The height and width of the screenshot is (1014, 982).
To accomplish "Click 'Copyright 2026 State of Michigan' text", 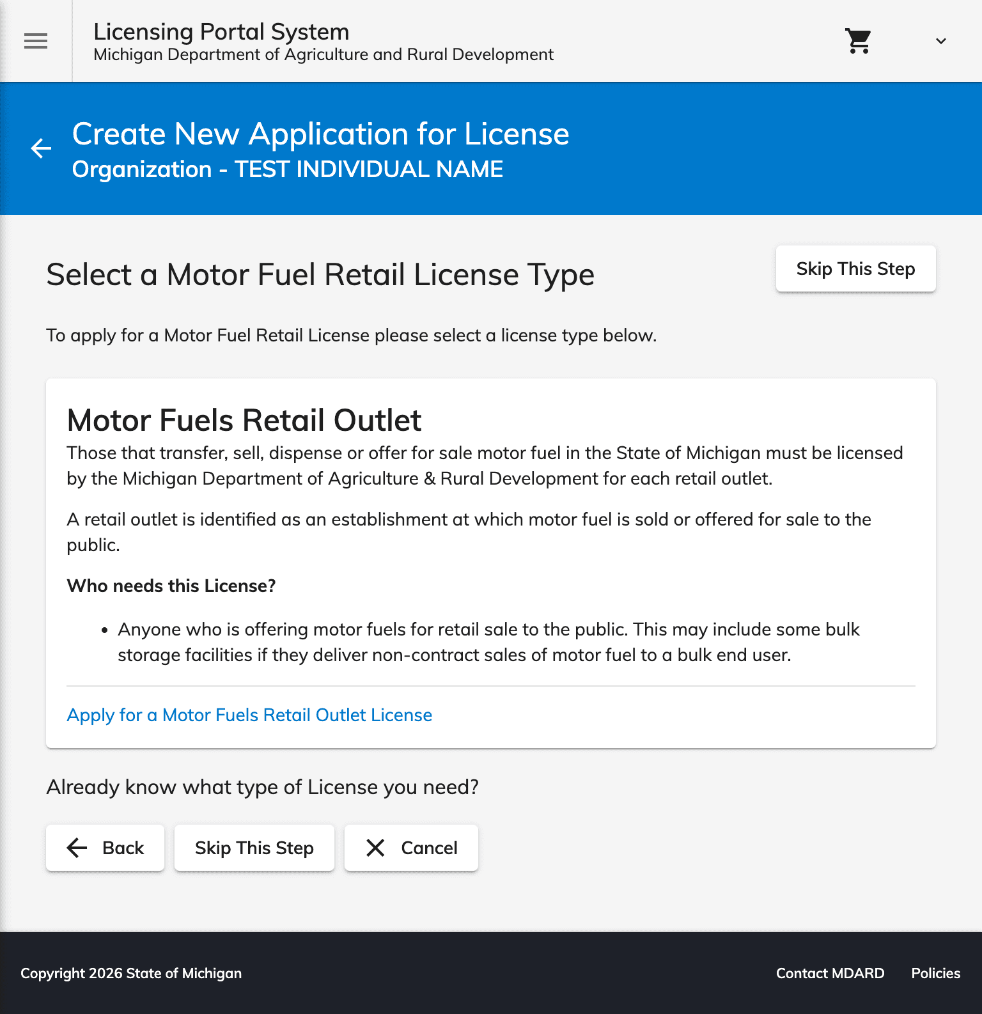I will coord(131,973).
